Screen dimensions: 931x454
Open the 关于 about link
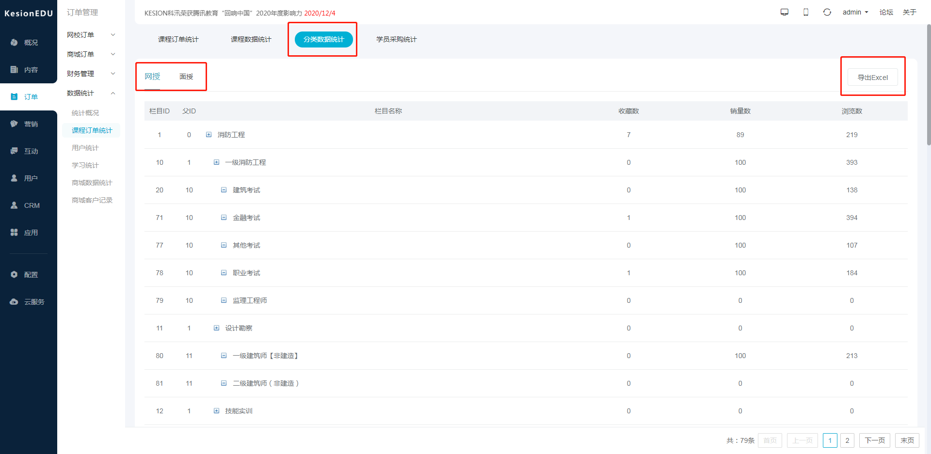910,12
